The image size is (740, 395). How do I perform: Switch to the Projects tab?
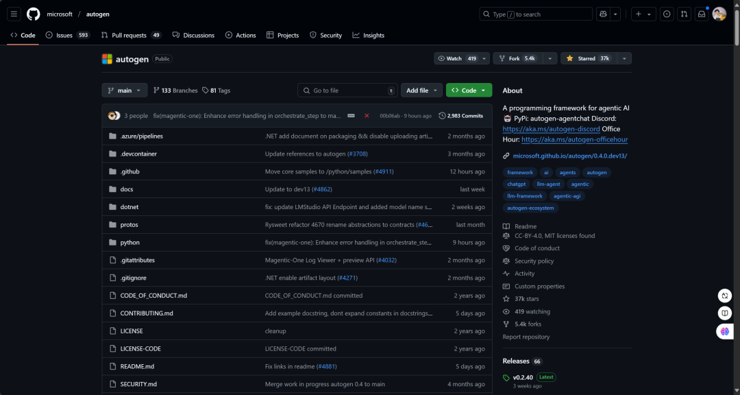tap(283, 36)
